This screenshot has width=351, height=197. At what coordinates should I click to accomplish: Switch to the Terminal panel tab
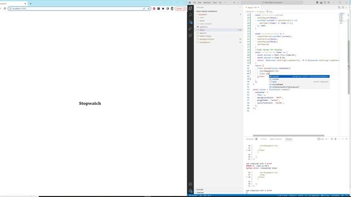[289, 139]
